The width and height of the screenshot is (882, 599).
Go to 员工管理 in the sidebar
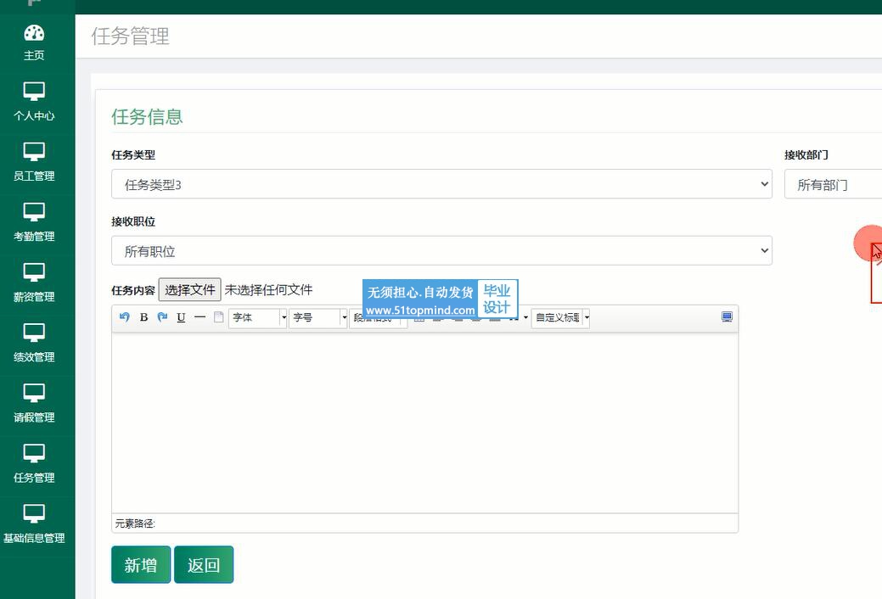[34, 163]
